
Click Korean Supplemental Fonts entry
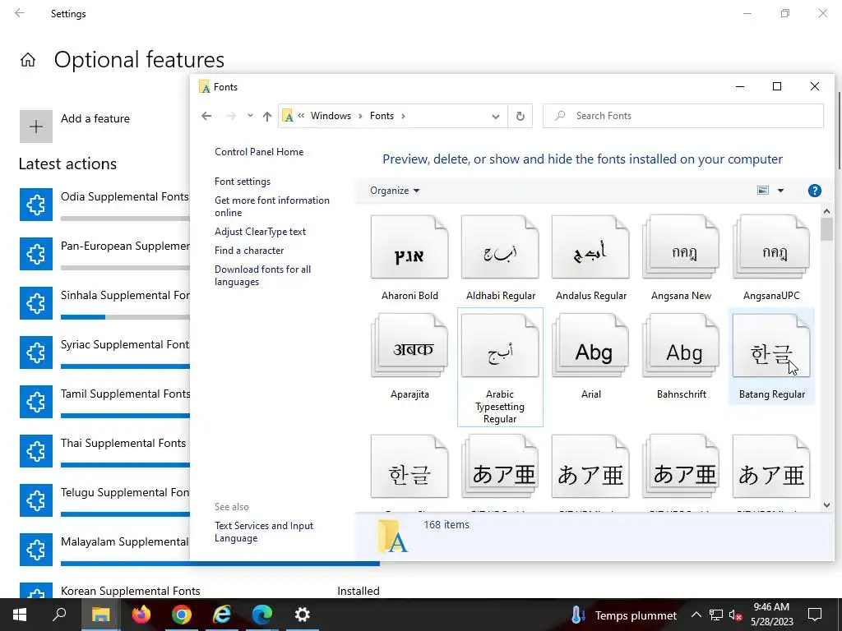pos(200,590)
